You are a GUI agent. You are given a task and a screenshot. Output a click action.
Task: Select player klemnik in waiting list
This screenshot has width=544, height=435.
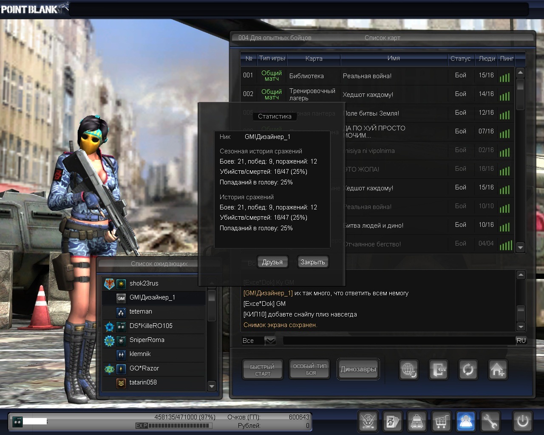pos(154,354)
